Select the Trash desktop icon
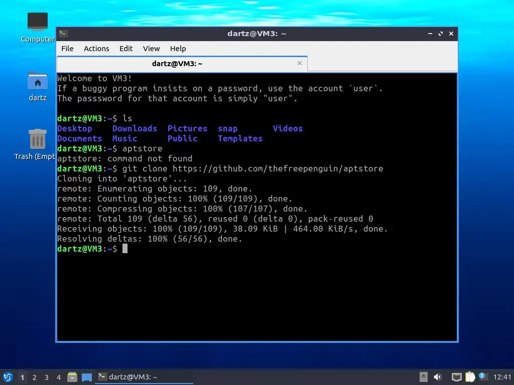 click(x=36, y=144)
